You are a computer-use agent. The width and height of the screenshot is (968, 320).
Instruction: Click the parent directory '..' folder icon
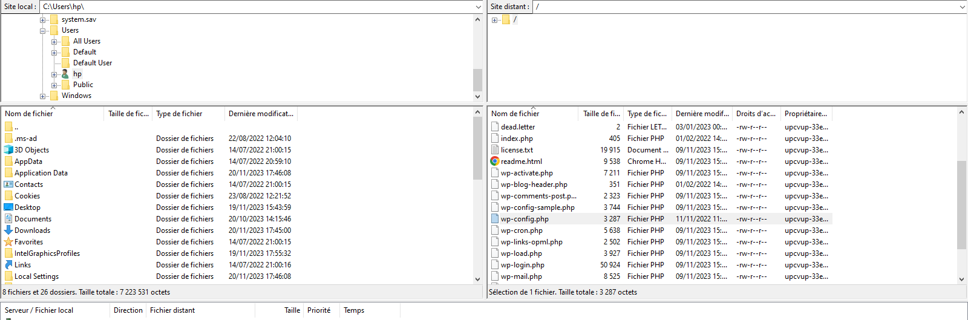point(8,127)
